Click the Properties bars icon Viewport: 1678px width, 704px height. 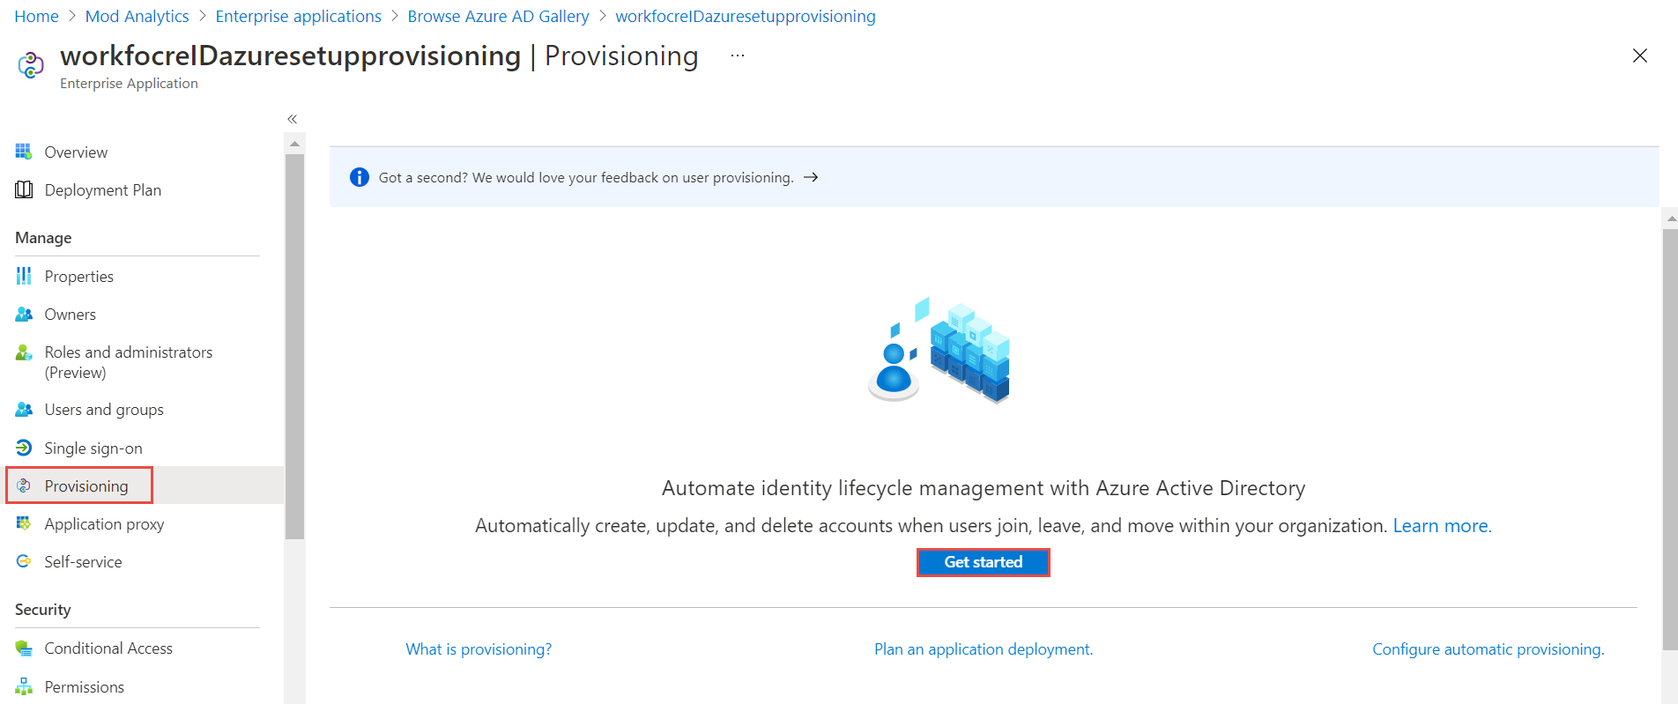[24, 276]
